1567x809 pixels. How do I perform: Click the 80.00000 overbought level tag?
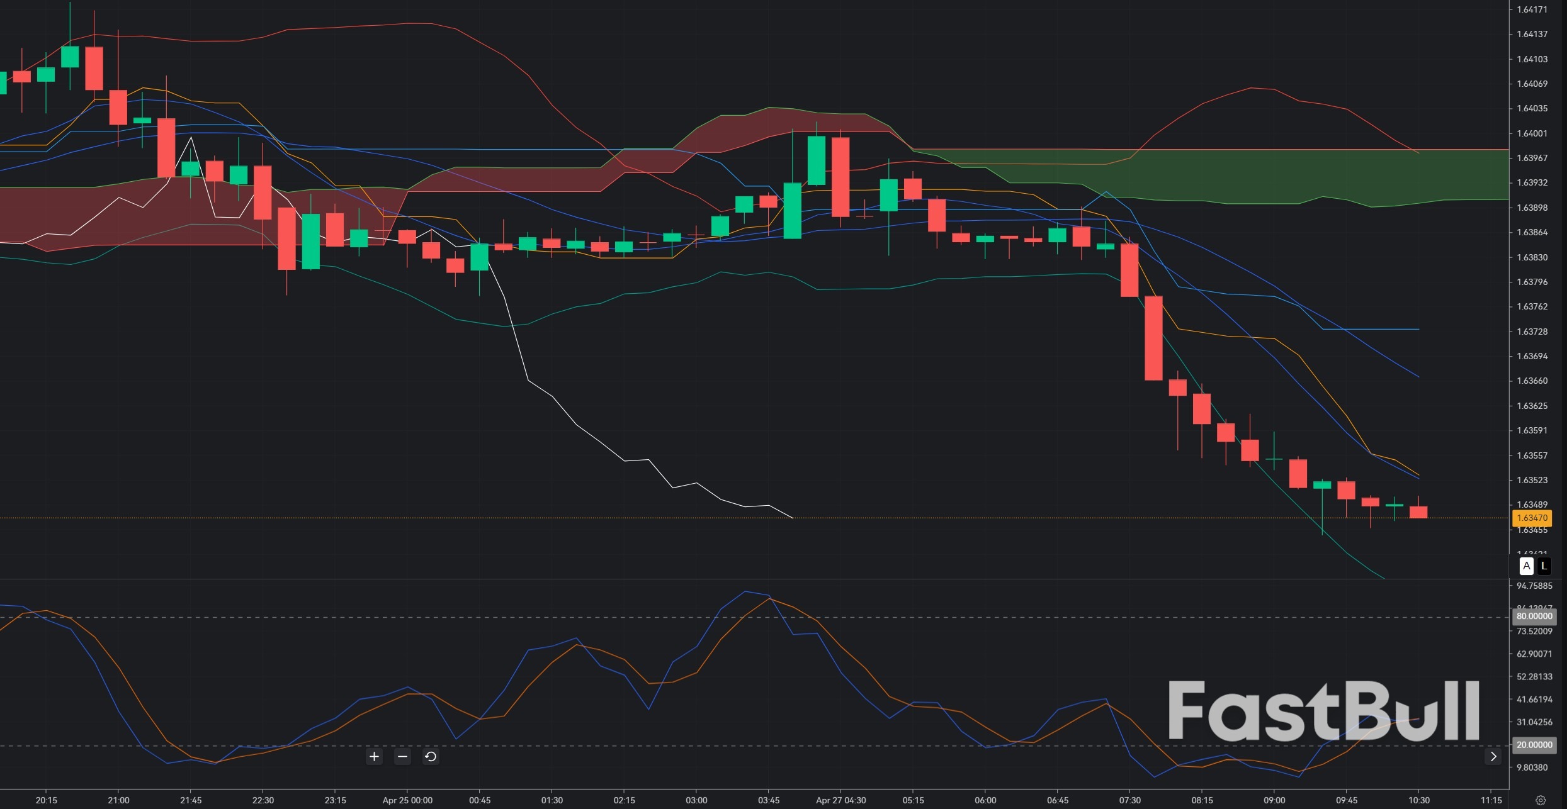(1533, 616)
